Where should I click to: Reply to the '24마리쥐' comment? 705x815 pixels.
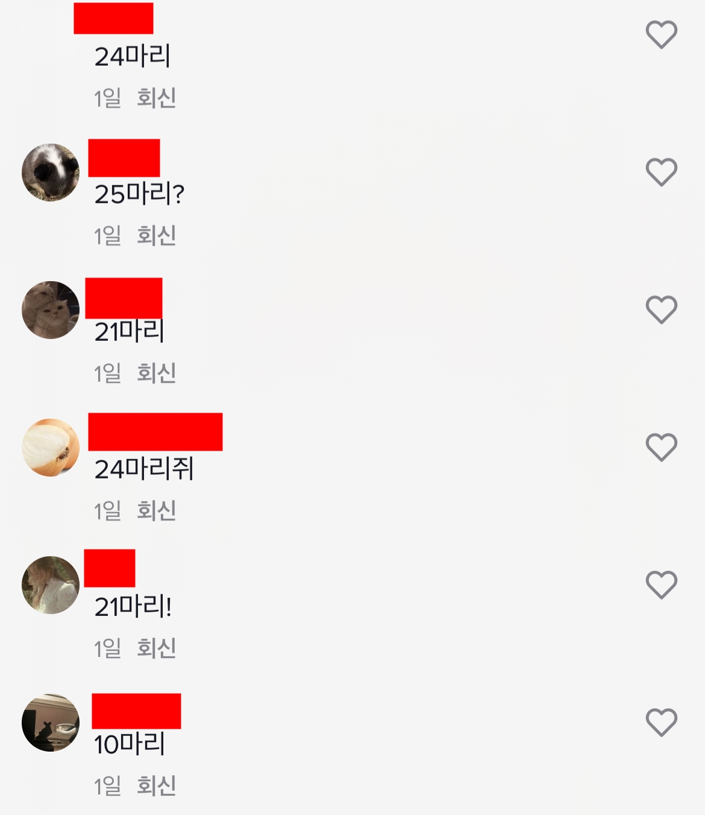(156, 510)
